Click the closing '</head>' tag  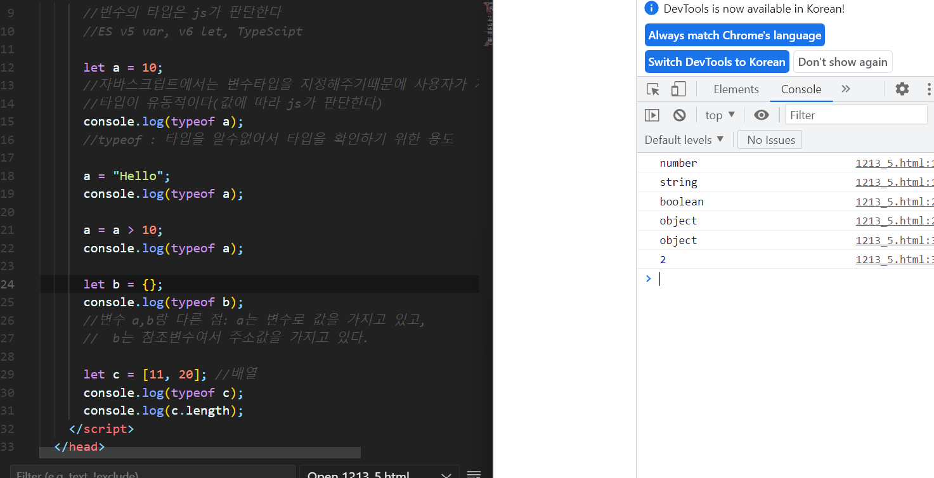[x=79, y=446]
